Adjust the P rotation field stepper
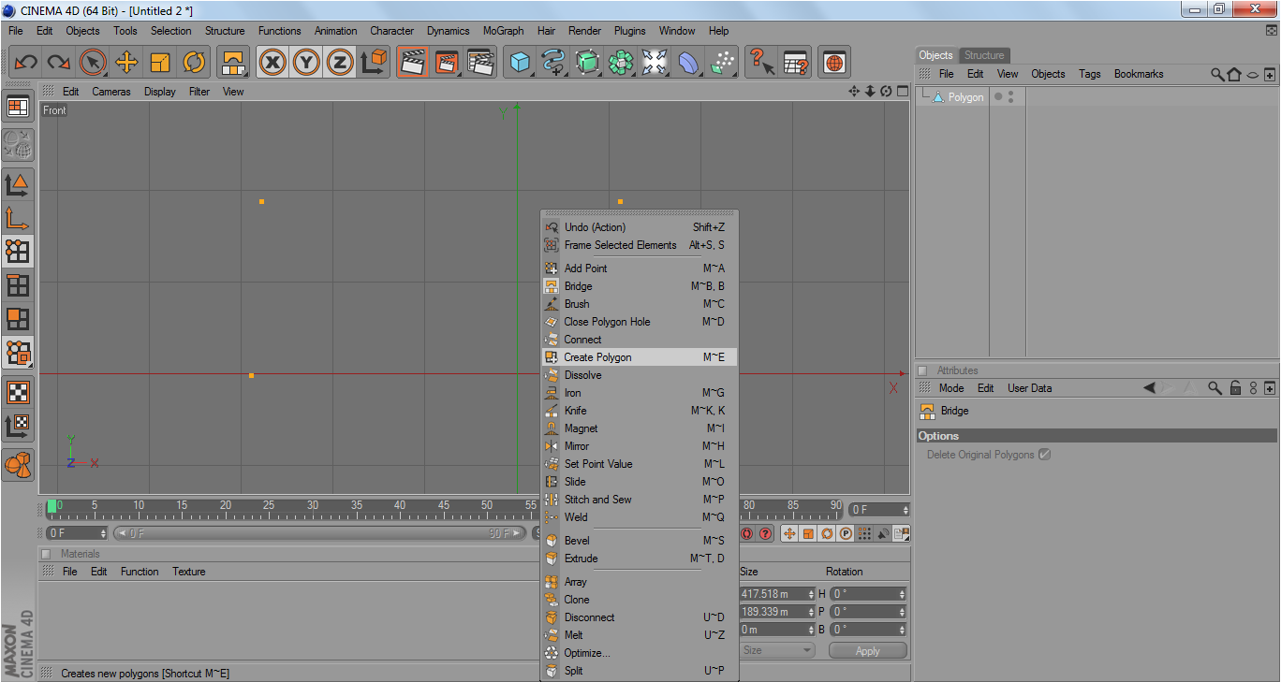The height and width of the screenshot is (682, 1281). (902, 612)
